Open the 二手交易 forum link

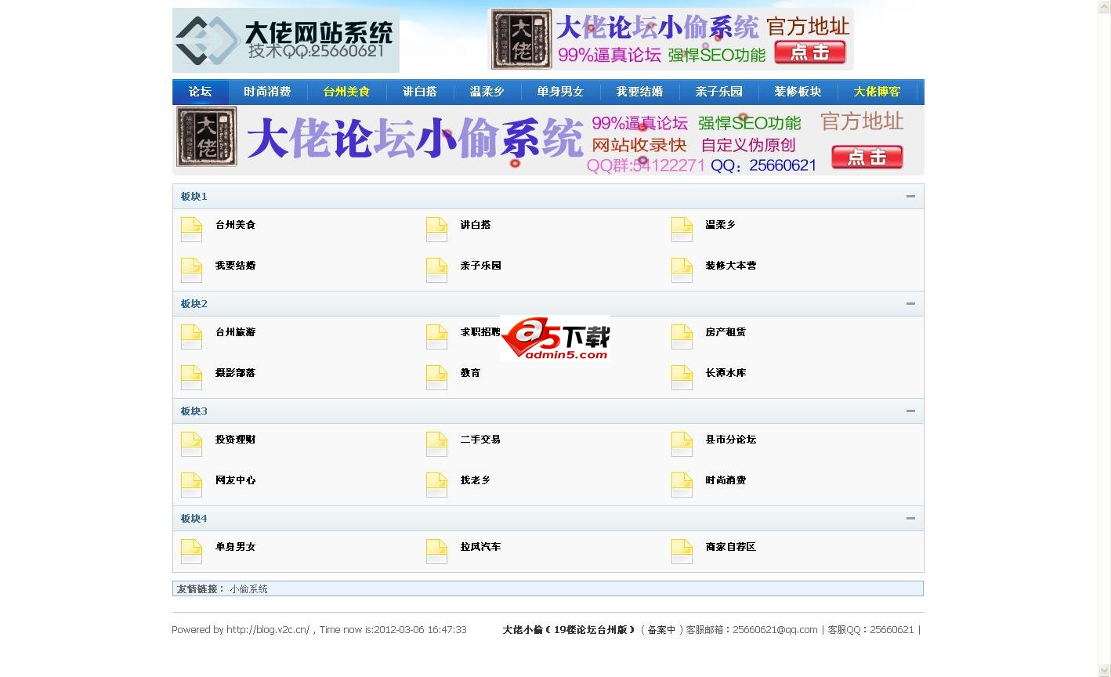[x=480, y=440]
